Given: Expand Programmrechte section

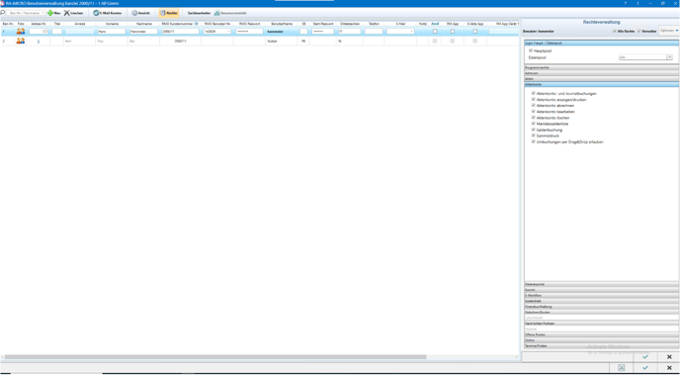Looking at the screenshot, I should pos(602,67).
